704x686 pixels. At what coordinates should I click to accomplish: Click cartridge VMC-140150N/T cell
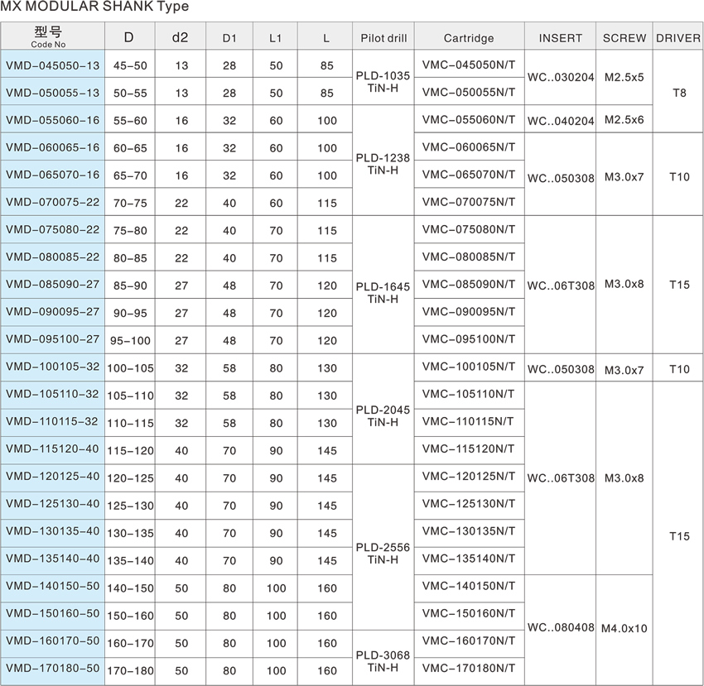click(x=468, y=587)
